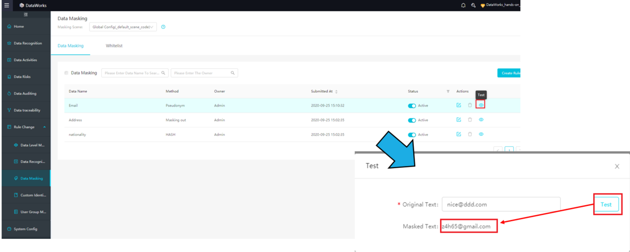Switch to the Whitelist tab

coord(114,46)
